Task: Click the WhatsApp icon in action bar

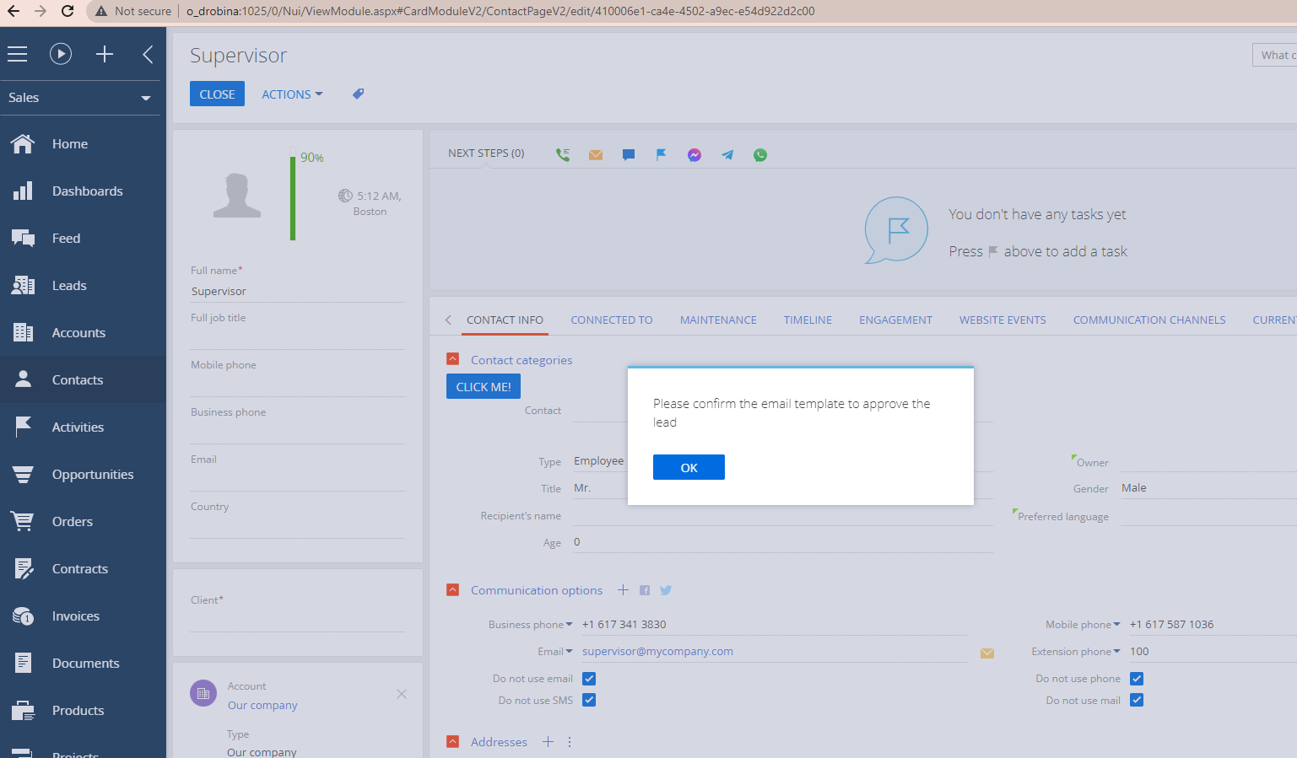Action: pyautogui.click(x=760, y=154)
